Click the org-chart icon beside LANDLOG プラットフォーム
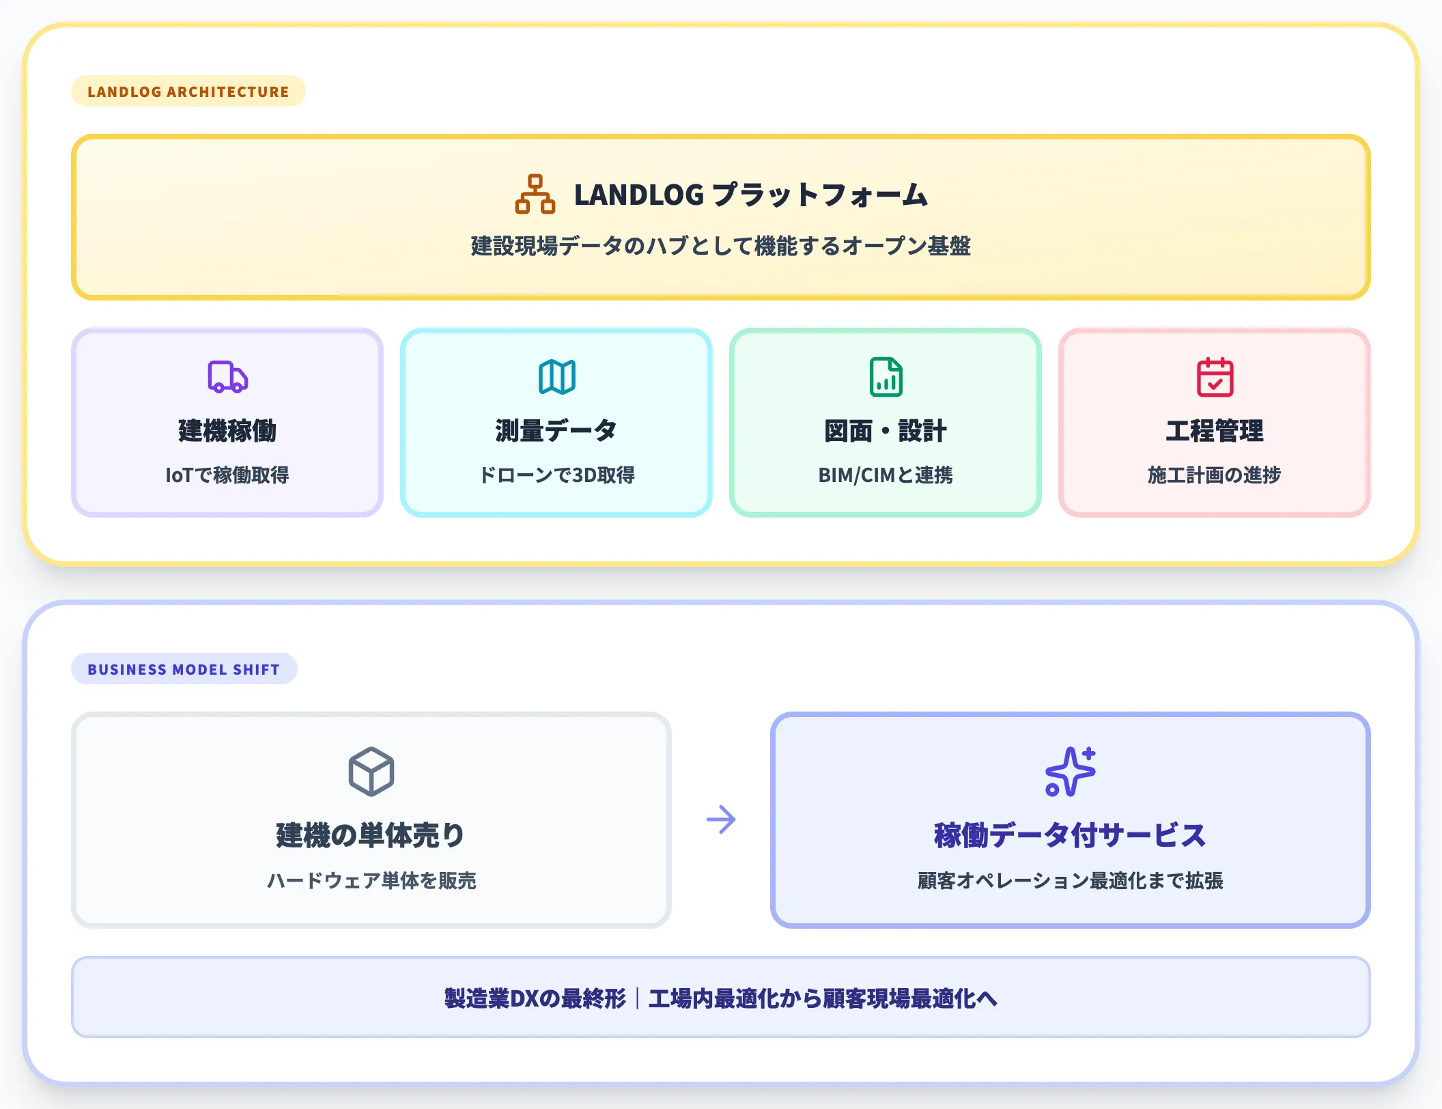 535,196
